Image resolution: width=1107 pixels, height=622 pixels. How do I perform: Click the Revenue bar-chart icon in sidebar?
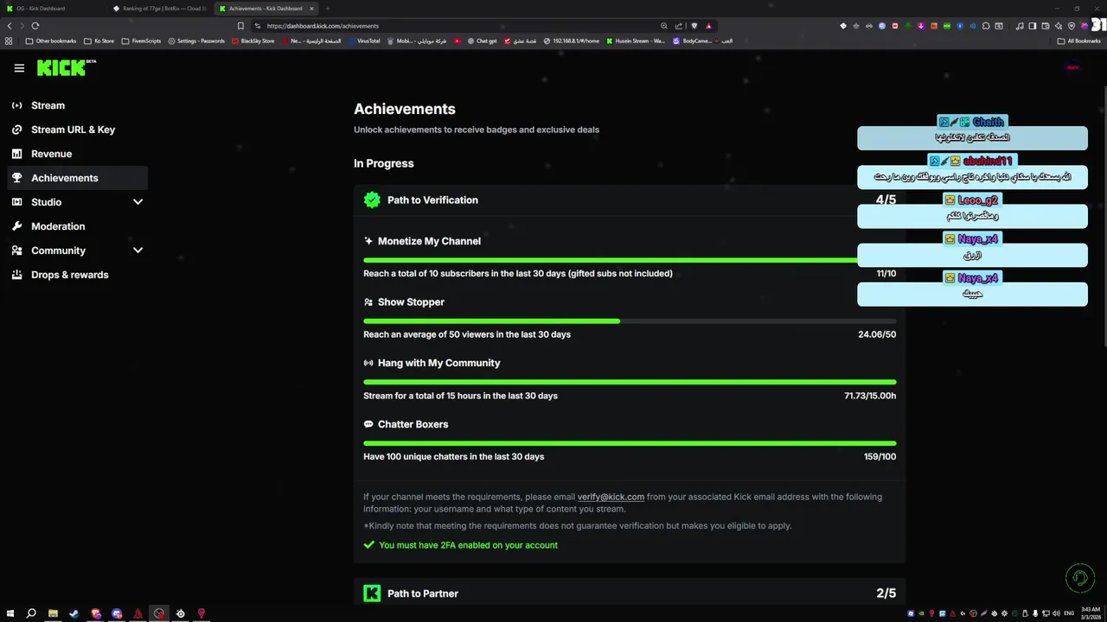[16, 154]
